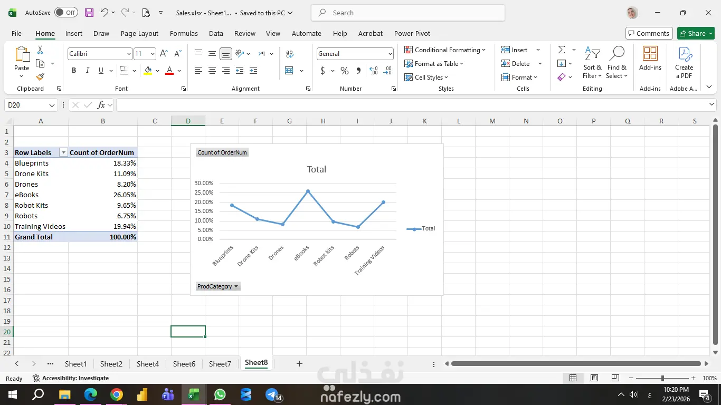Toggle Bold formatting
Viewport: 721px width, 405px height.
tap(74, 71)
